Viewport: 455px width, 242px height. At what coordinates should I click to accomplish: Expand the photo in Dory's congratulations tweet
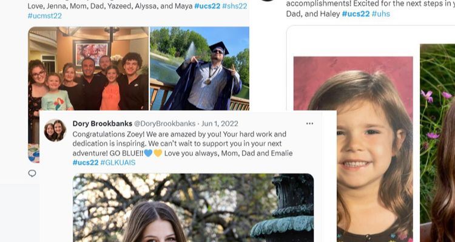pos(193,208)
